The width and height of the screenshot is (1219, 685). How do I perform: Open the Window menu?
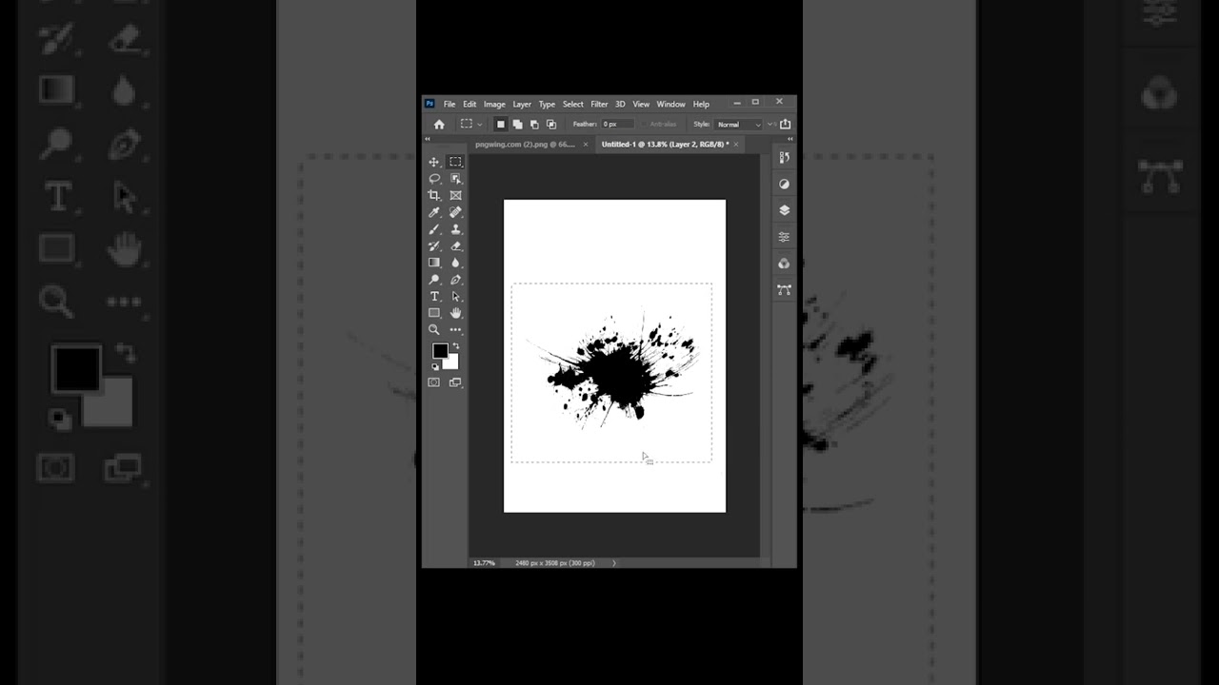pos(670,104)
